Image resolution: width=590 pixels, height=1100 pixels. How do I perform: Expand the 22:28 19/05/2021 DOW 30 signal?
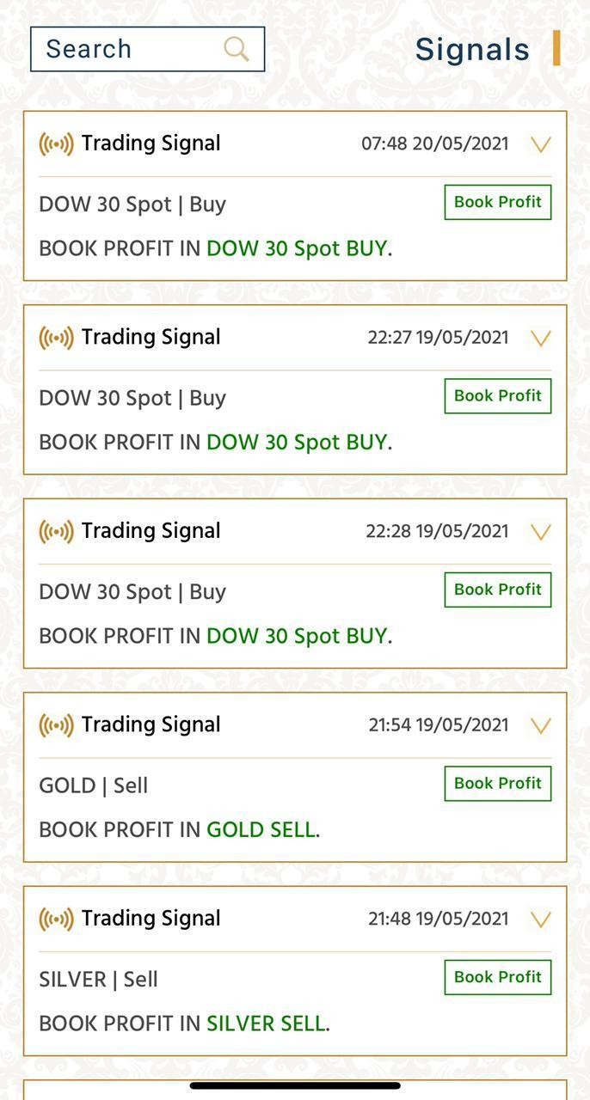[540, 532]
